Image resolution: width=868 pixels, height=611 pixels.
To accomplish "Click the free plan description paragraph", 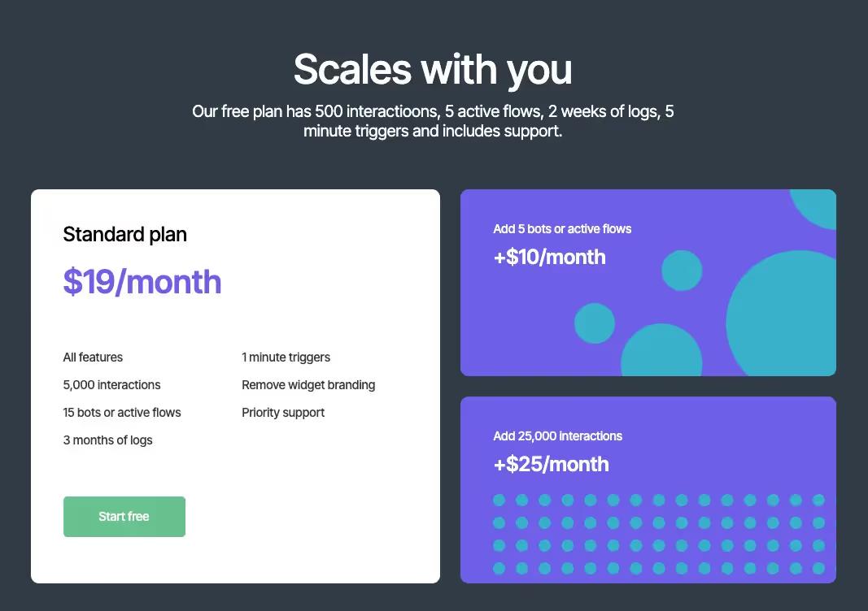I will tap(433, 121).
